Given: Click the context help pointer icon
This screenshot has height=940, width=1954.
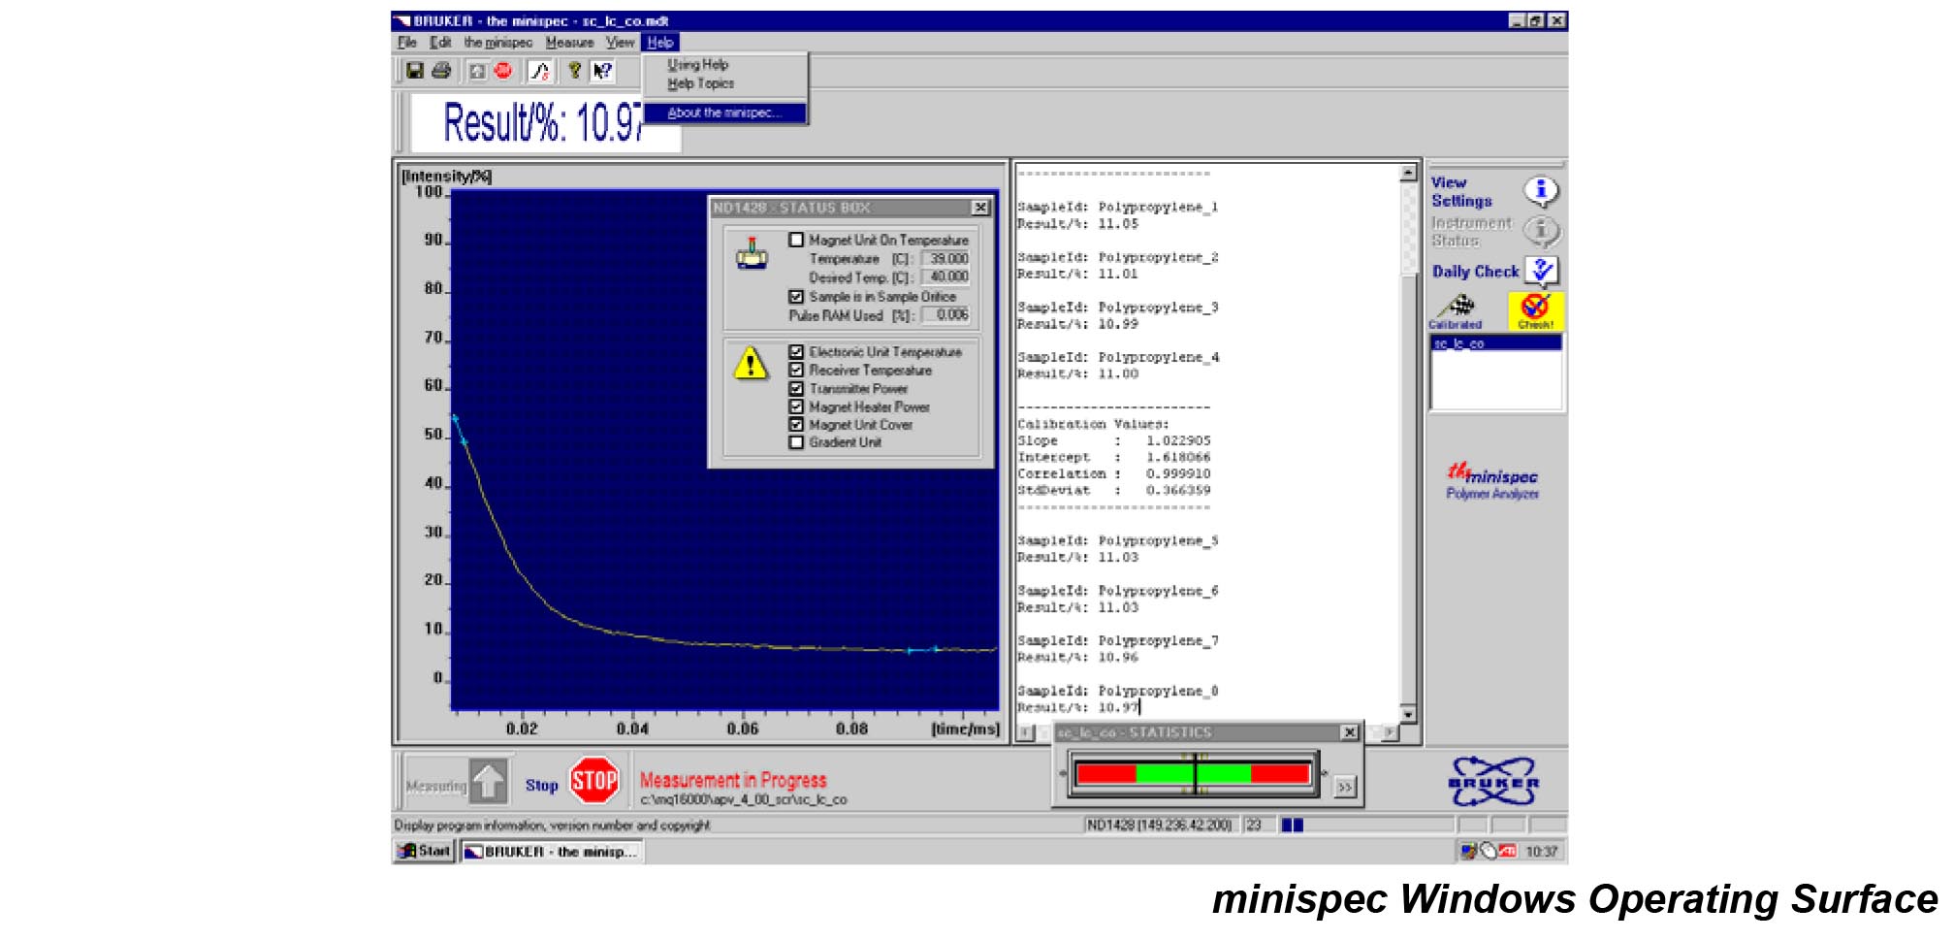Looking at the screenshot, I should coord(602,71).
